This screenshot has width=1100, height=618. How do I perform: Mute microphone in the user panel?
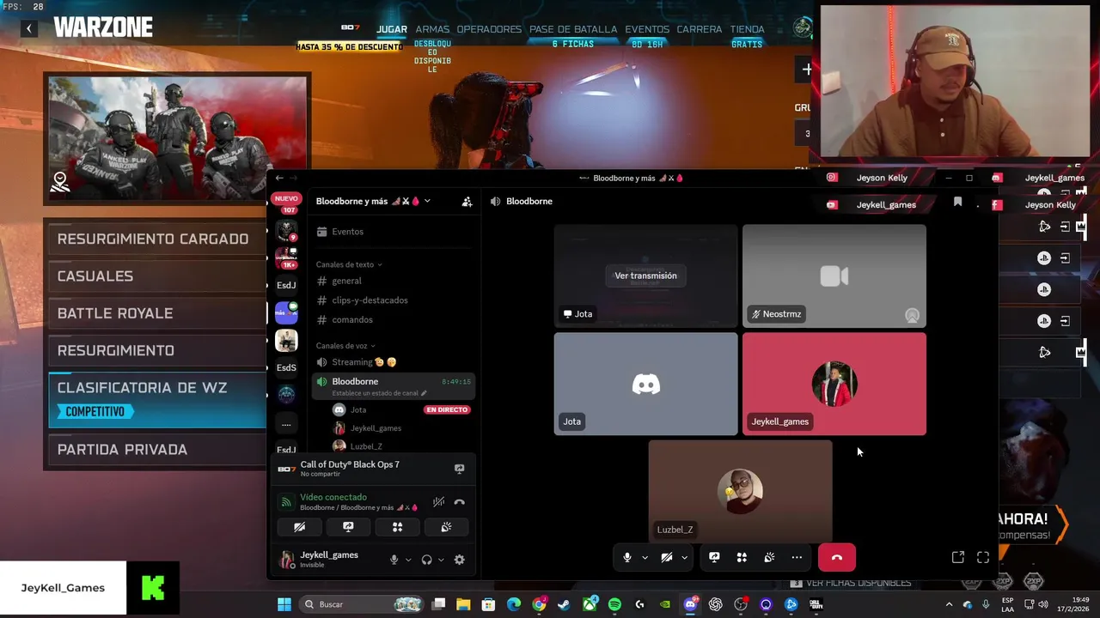pyautogui.click(x=394, y=560)
